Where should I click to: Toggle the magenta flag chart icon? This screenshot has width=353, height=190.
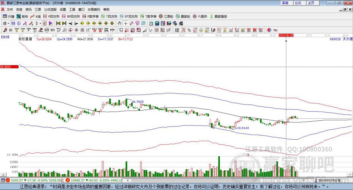click(x=51, y=23)
